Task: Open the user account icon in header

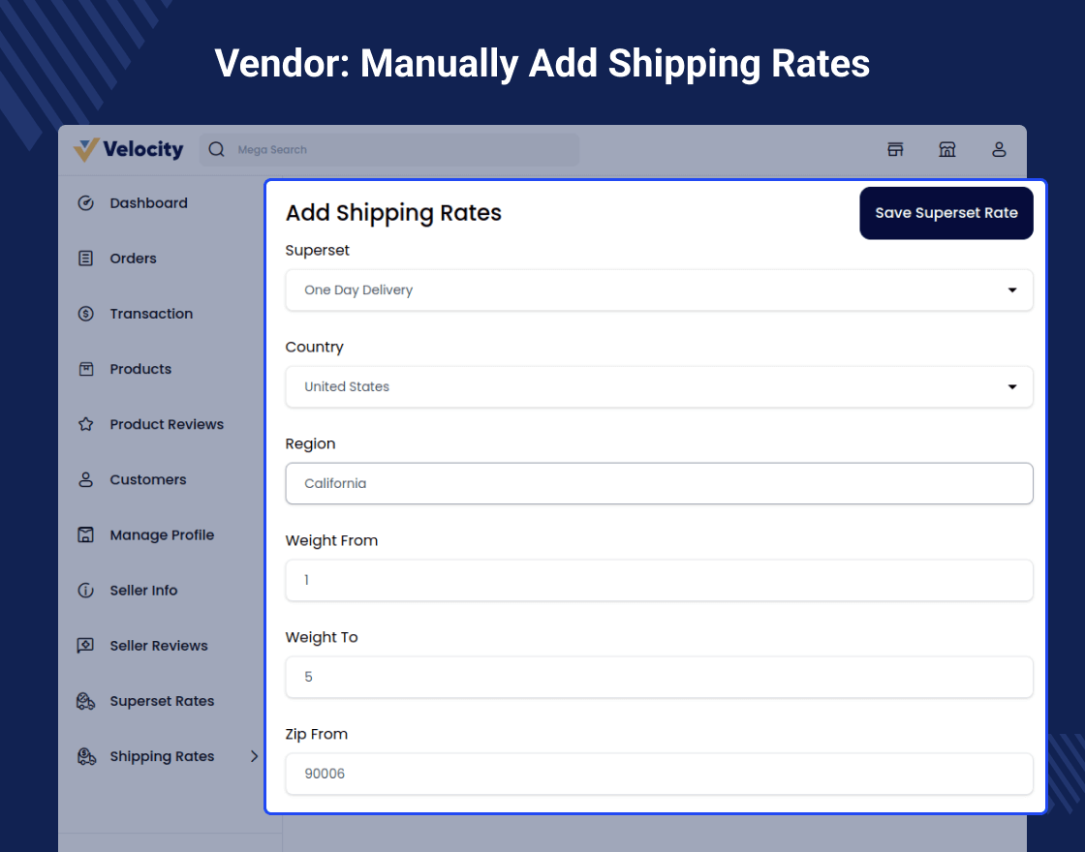Action: pos(999,149)
